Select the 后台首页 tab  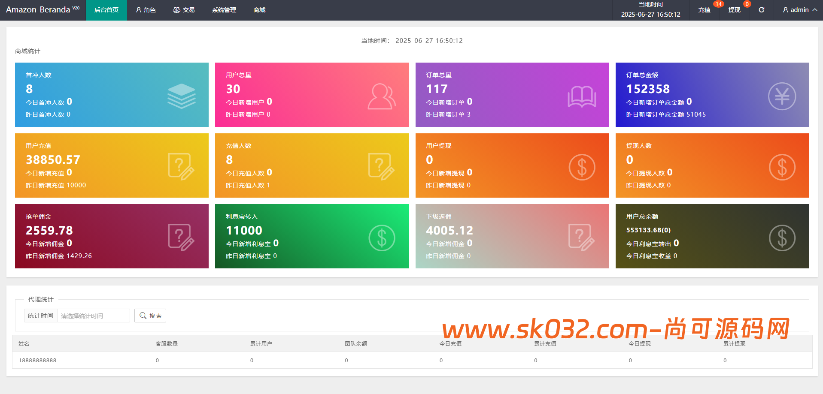(106, 10)
